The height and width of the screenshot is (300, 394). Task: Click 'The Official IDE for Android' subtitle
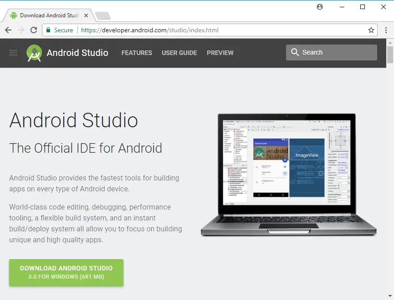86,148
